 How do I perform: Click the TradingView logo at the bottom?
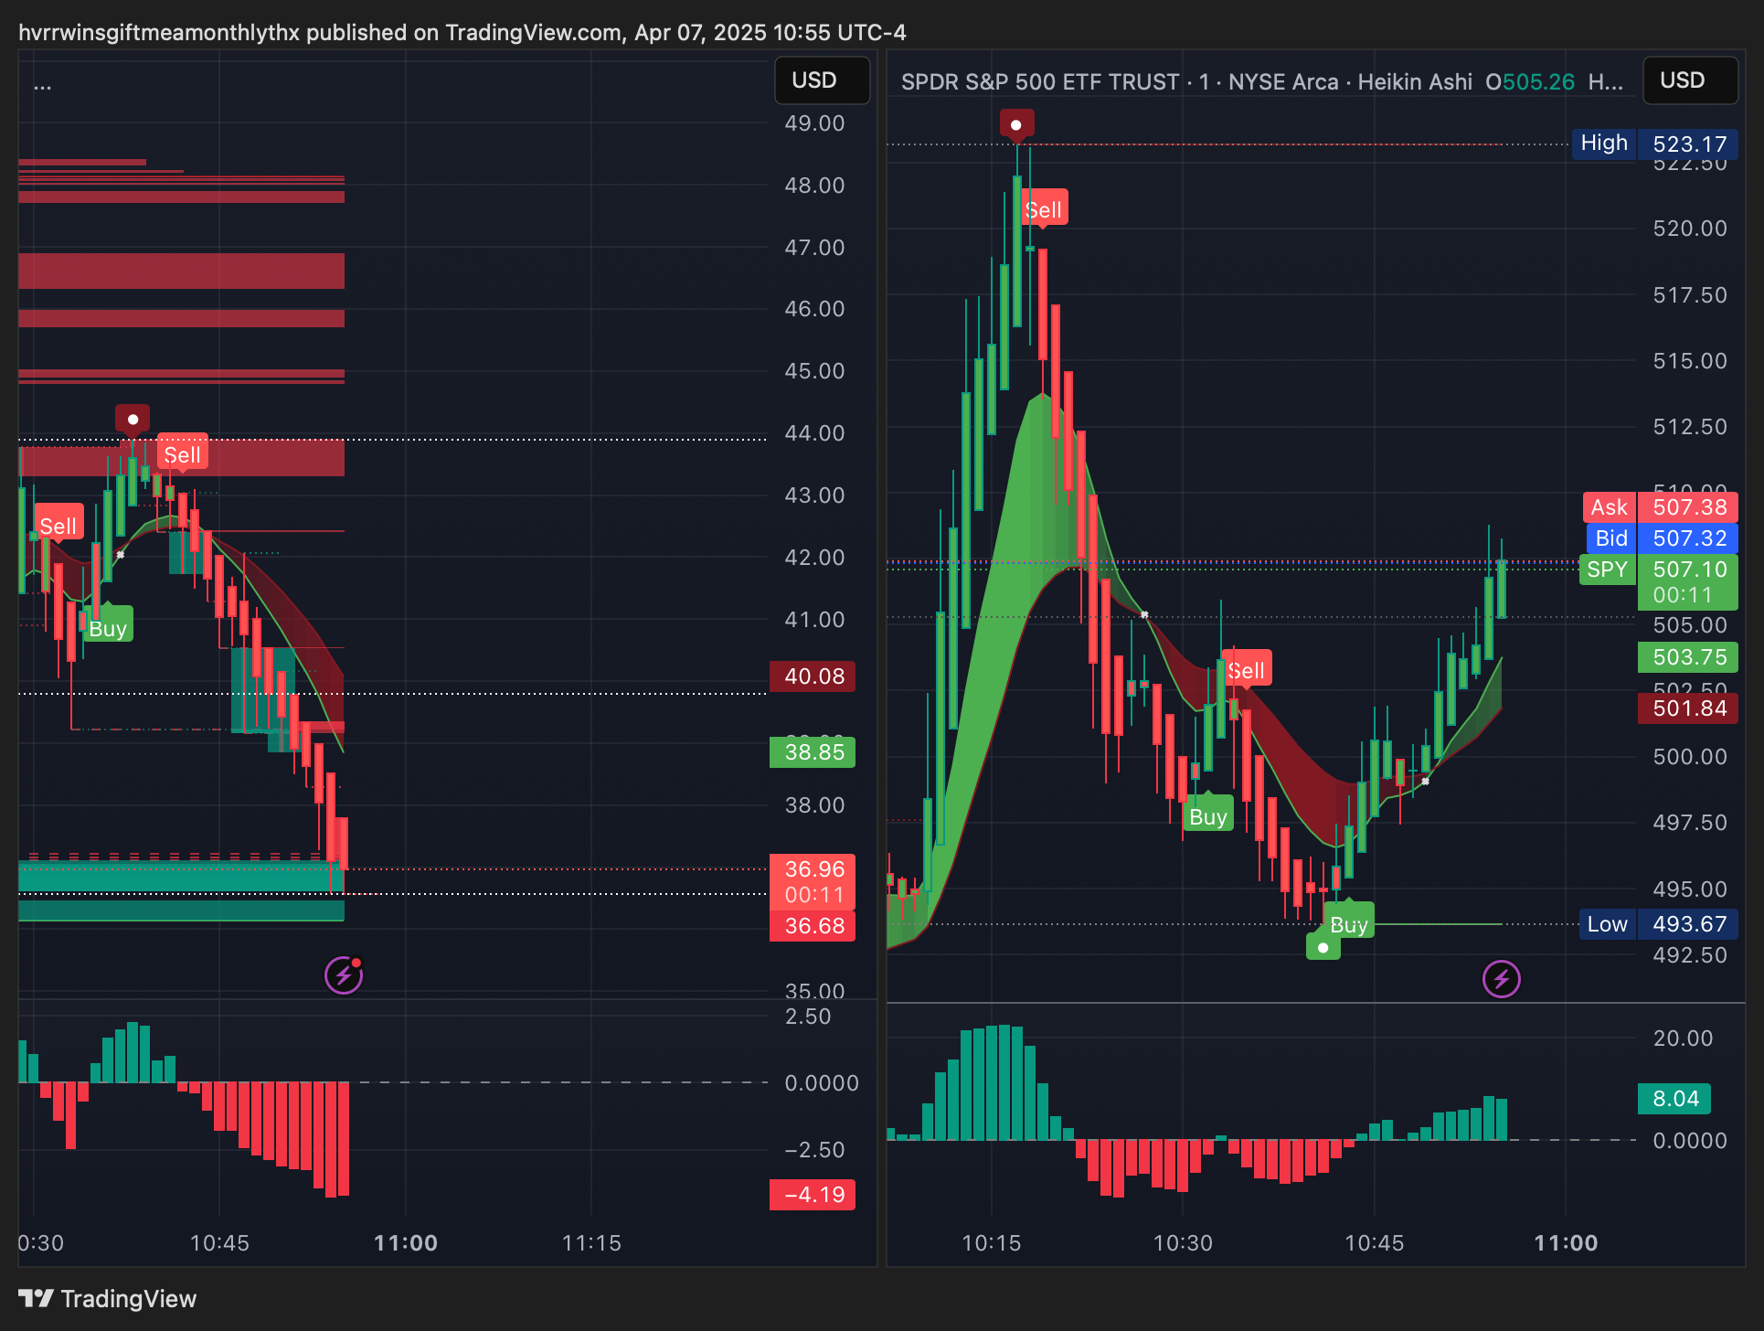pos(107,1298)
